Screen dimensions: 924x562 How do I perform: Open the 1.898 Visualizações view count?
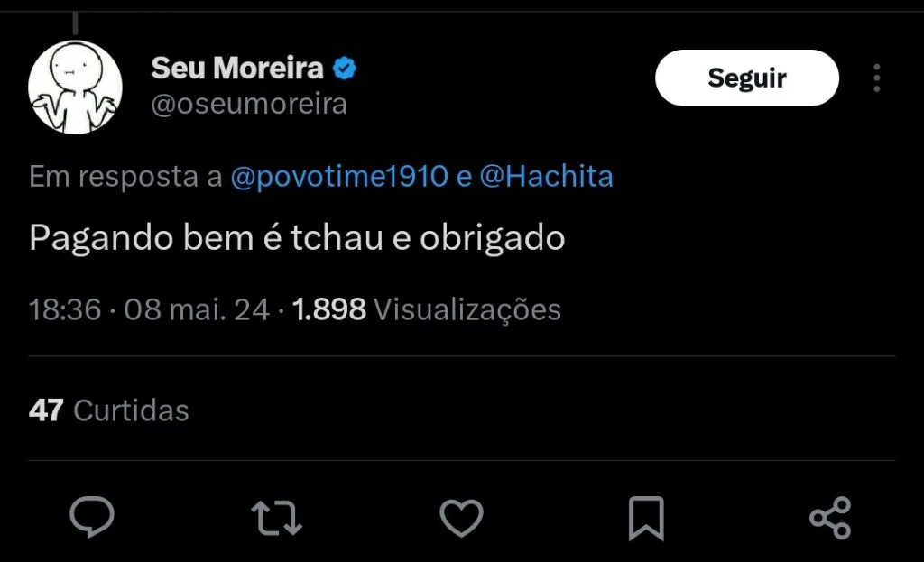[427, 310]
